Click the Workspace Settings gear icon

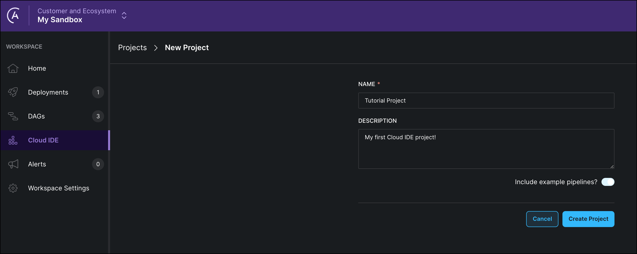coord(13,188)
